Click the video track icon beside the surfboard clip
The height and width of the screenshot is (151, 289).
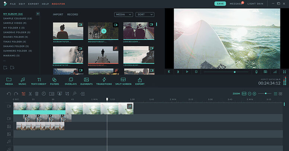(9, 106)
